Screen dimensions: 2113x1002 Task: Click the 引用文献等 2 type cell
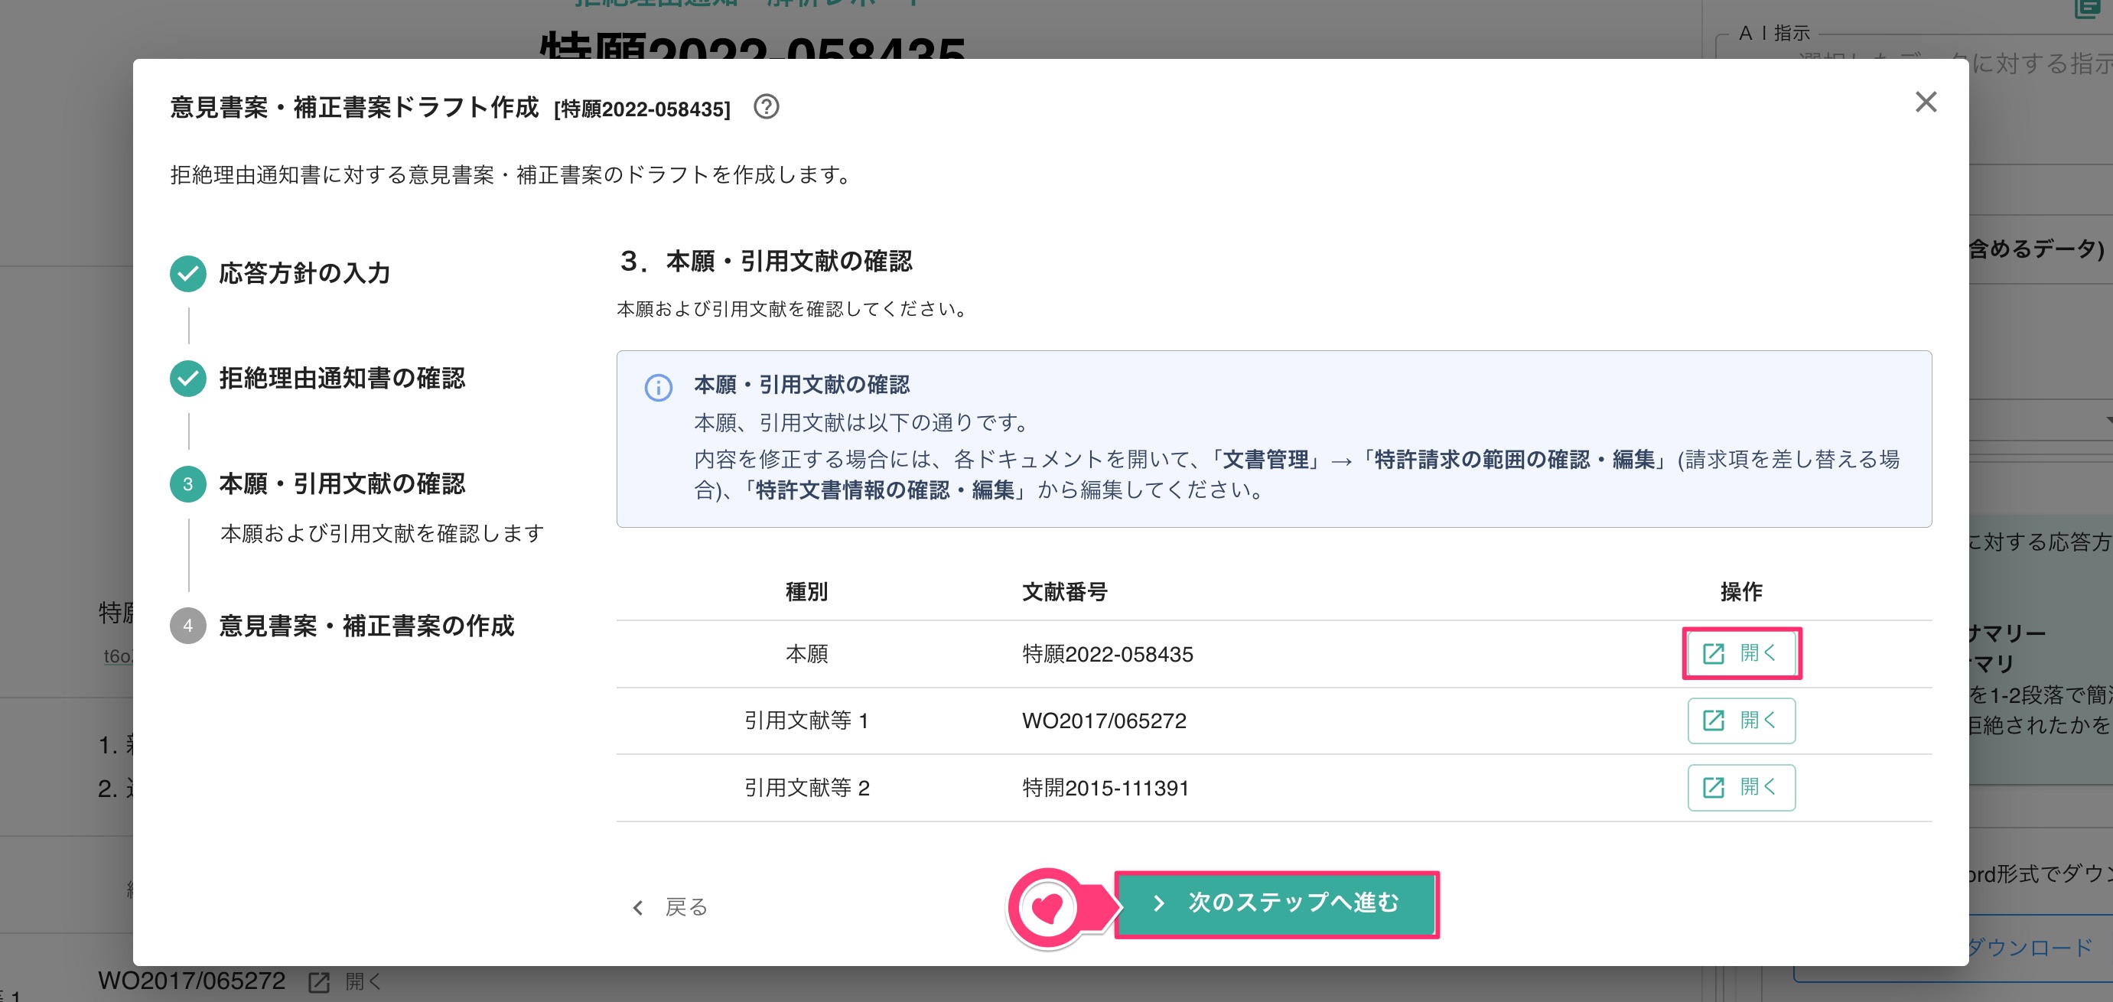click(x=806, y=788)
